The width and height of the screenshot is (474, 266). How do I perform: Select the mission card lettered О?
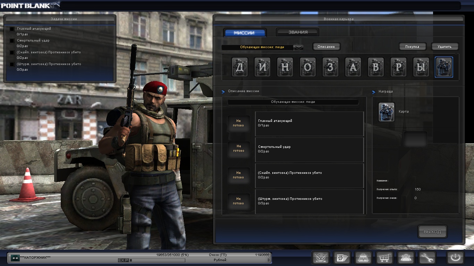[308, 67]
